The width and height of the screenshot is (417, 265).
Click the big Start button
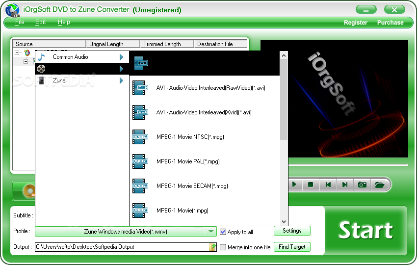365,230
